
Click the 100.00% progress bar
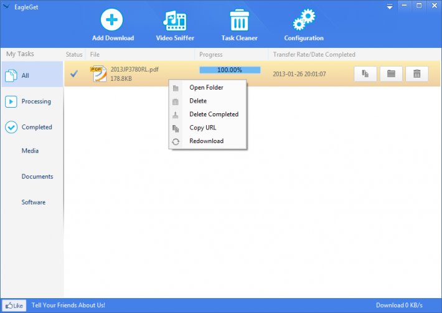(230, 70)
